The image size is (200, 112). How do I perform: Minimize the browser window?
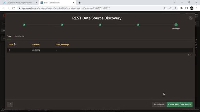coord(182,2)
